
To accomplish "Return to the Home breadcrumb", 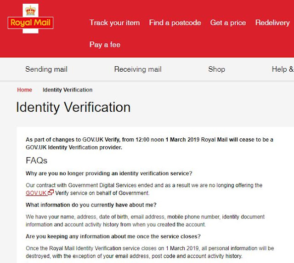I will 24,90.
